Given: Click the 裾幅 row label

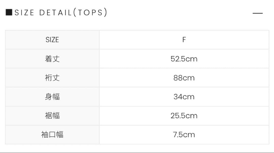Looking at the screenshot, I should click(52, 116).
